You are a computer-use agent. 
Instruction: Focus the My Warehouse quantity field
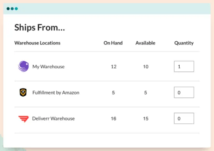click(x=184, y=66)
